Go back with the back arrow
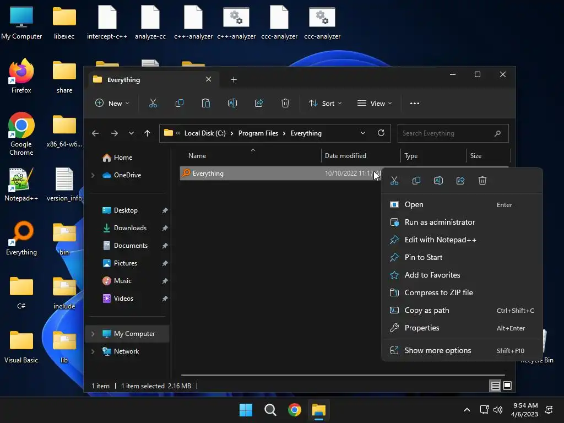This screenshot has width=564, height=423. tap(95, 133)
